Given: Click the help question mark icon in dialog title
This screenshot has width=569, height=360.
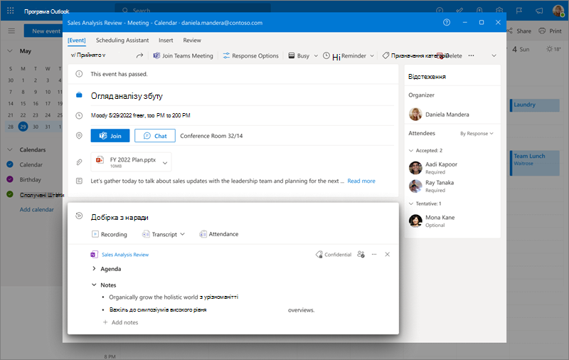Looking at the screenshot, I should pos(447,23).
